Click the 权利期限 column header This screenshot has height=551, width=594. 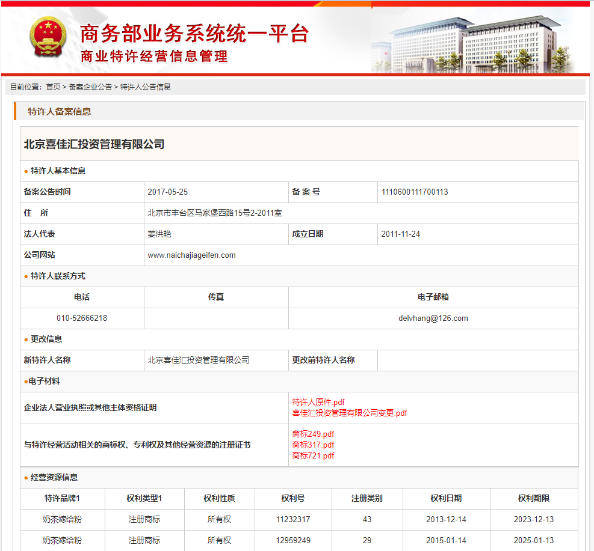tap(534, 499)
